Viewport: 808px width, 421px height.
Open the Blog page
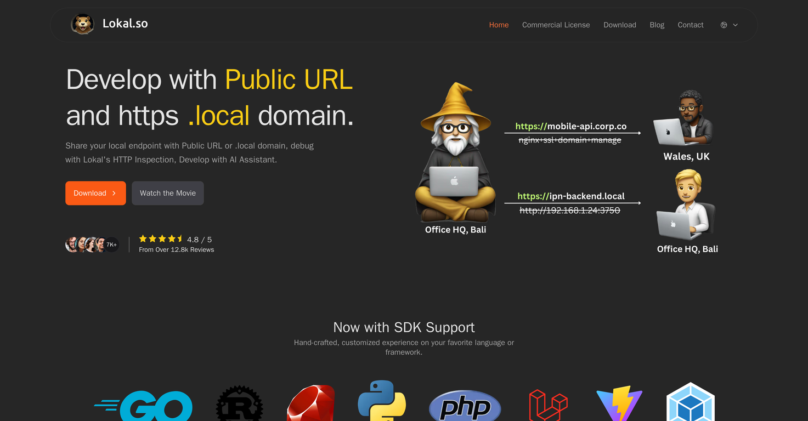pos(657,25)
